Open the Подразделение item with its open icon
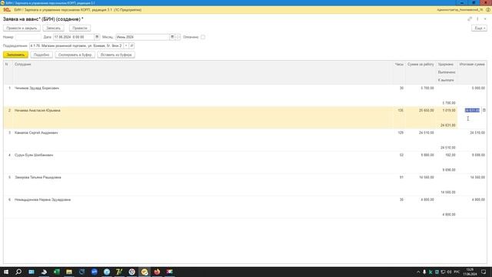Screen dimensions: 492x277 pyautogui.click(x=131, y=46)
